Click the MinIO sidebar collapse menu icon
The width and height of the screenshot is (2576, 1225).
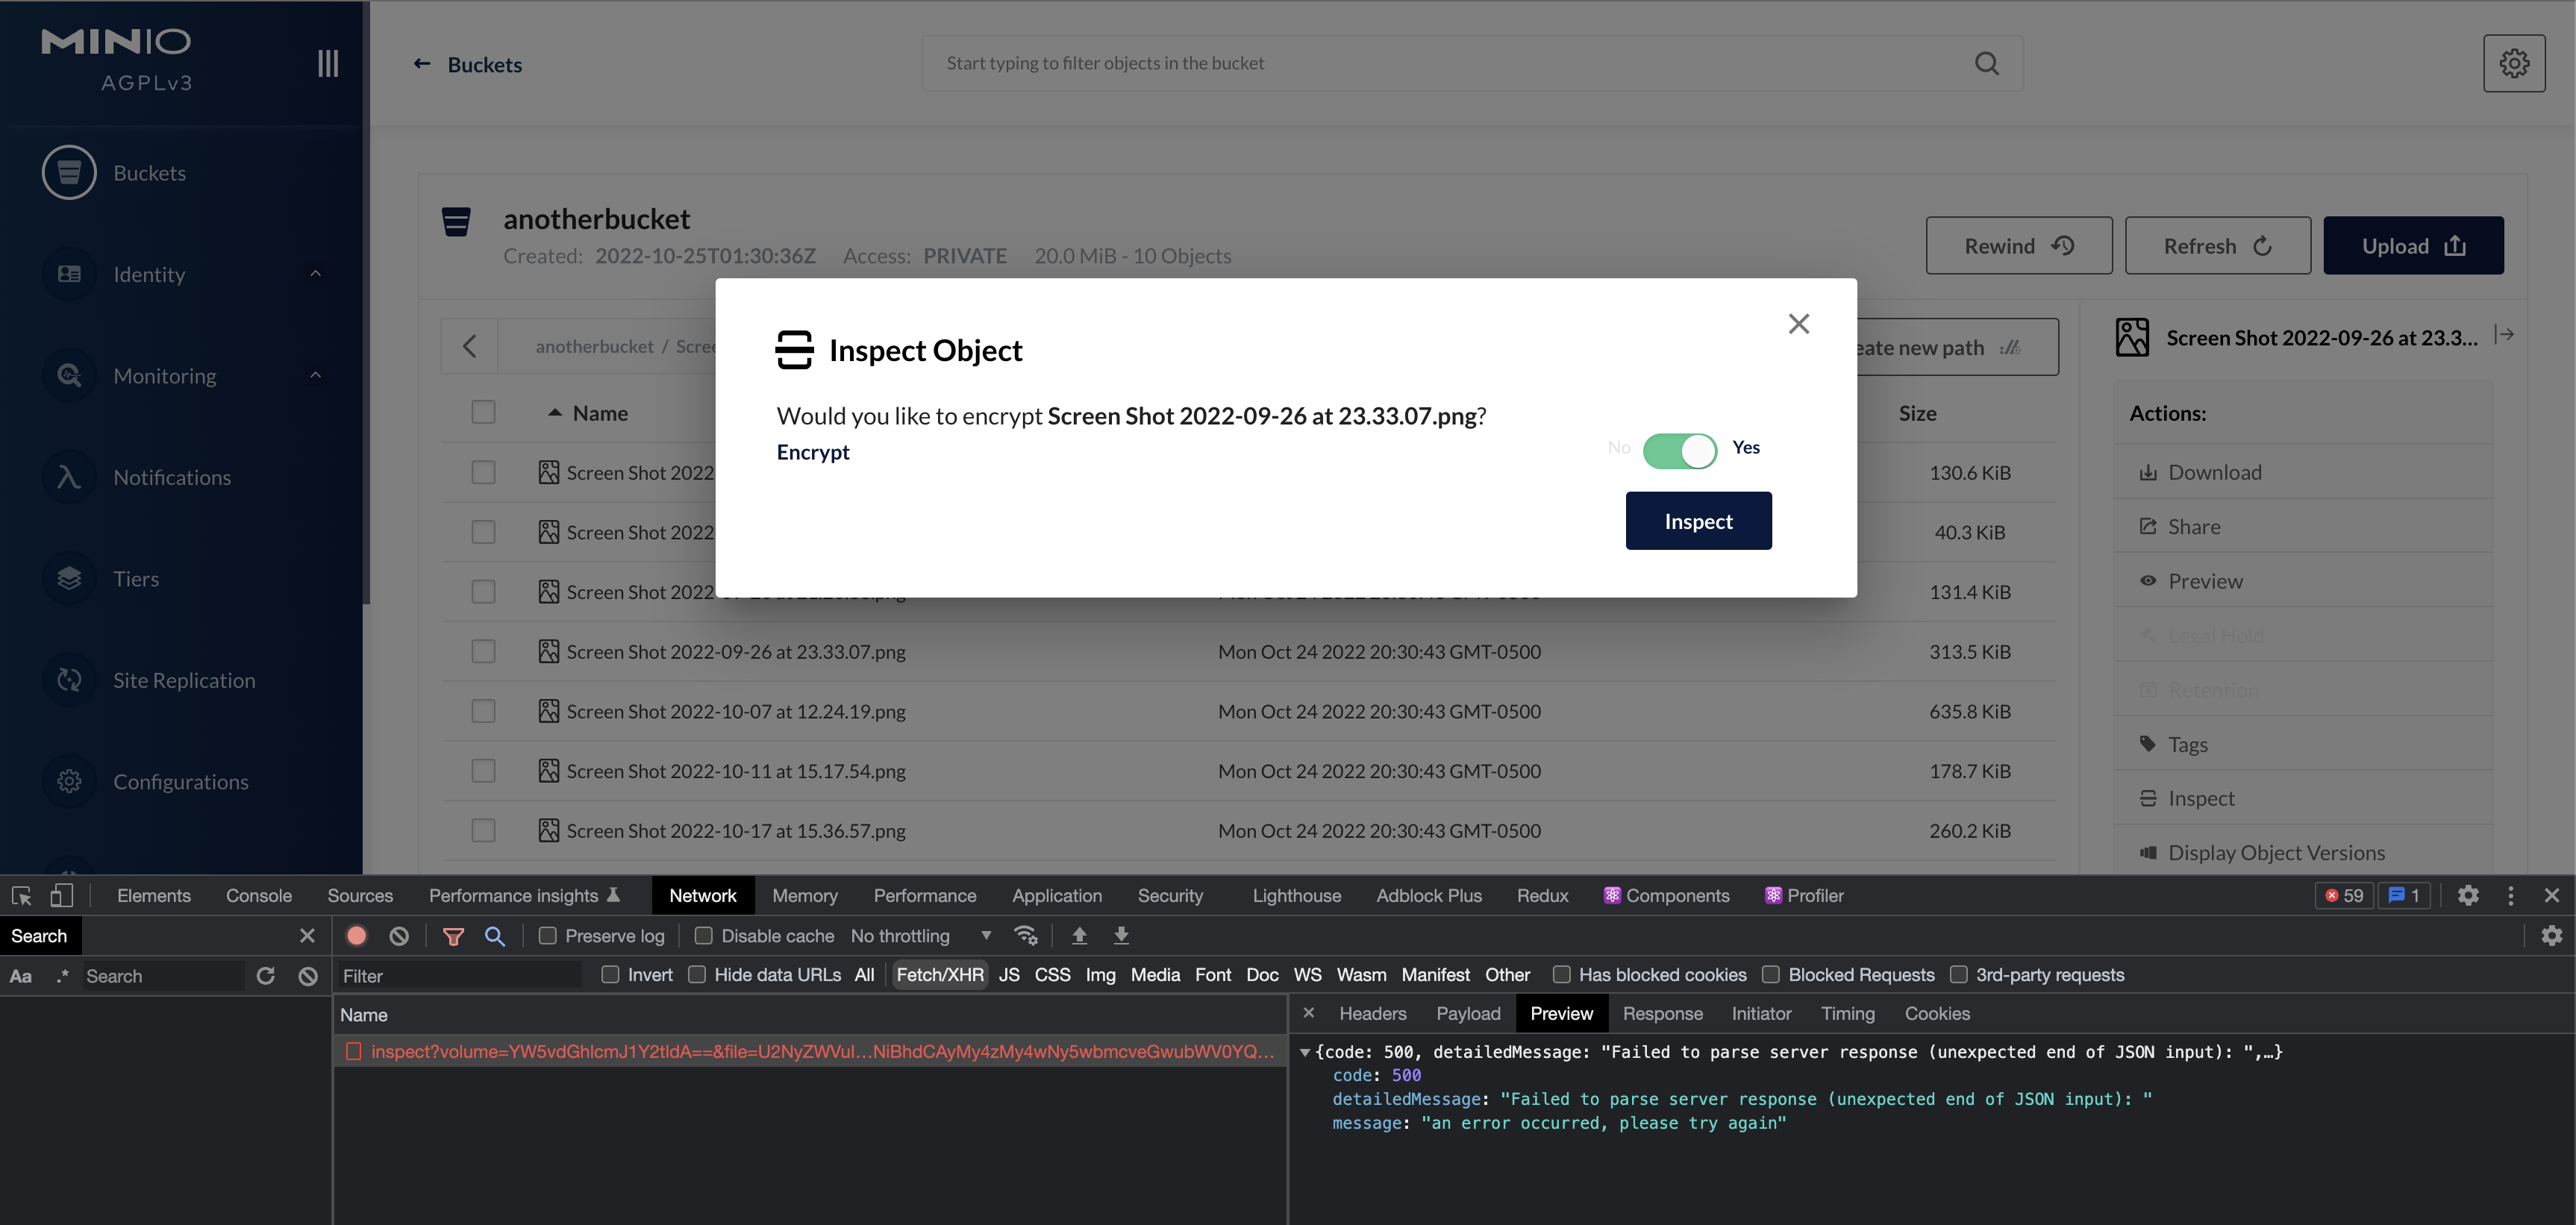[328, 63]
